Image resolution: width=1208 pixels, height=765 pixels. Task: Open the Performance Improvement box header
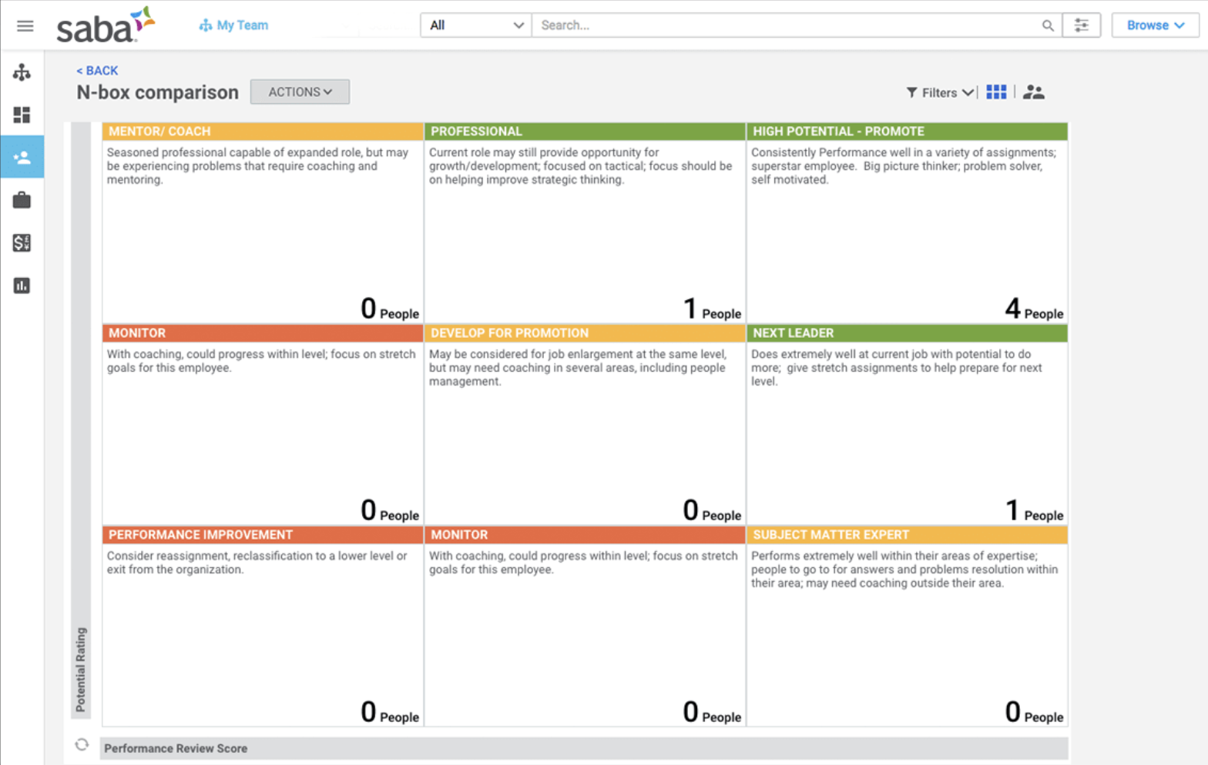pyautogui.click(x=263, y=535)
